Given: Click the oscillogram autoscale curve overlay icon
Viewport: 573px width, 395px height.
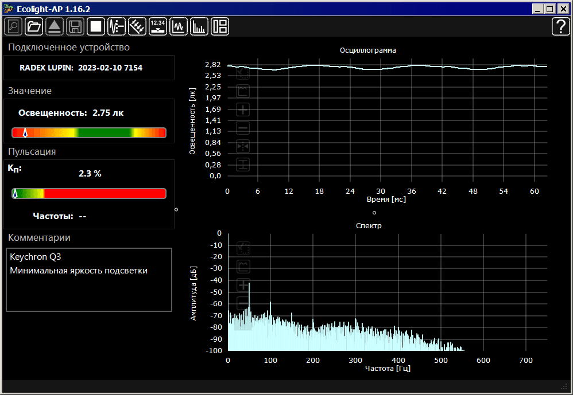Looking at the screenshot, I should click(243, 91).
